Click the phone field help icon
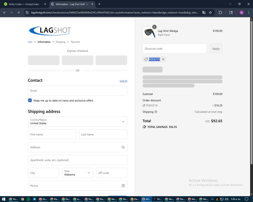The width and height of the screenshot is (253, 202). click(x=123, y=186)
